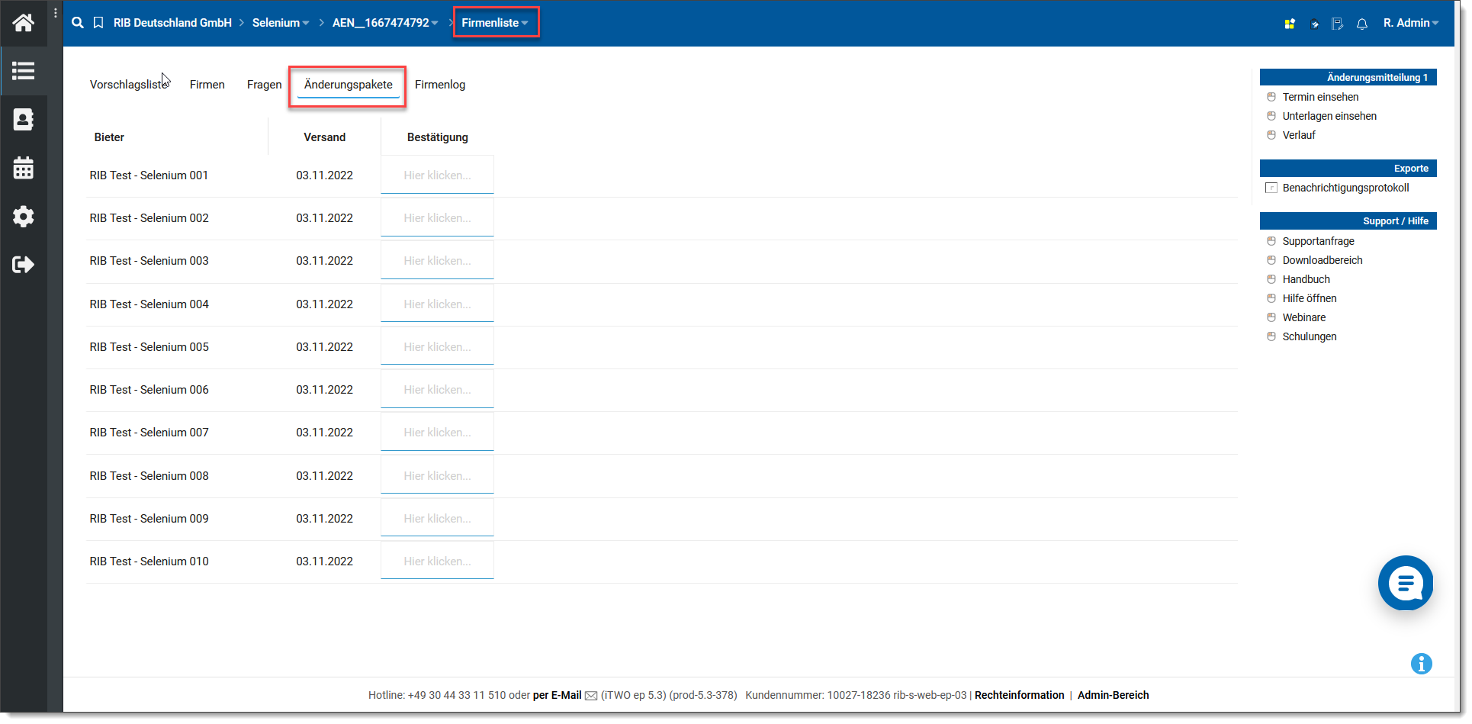Open the Handbuch help link
This screenshot has width=1472, height=724.
click(1306, 279)
